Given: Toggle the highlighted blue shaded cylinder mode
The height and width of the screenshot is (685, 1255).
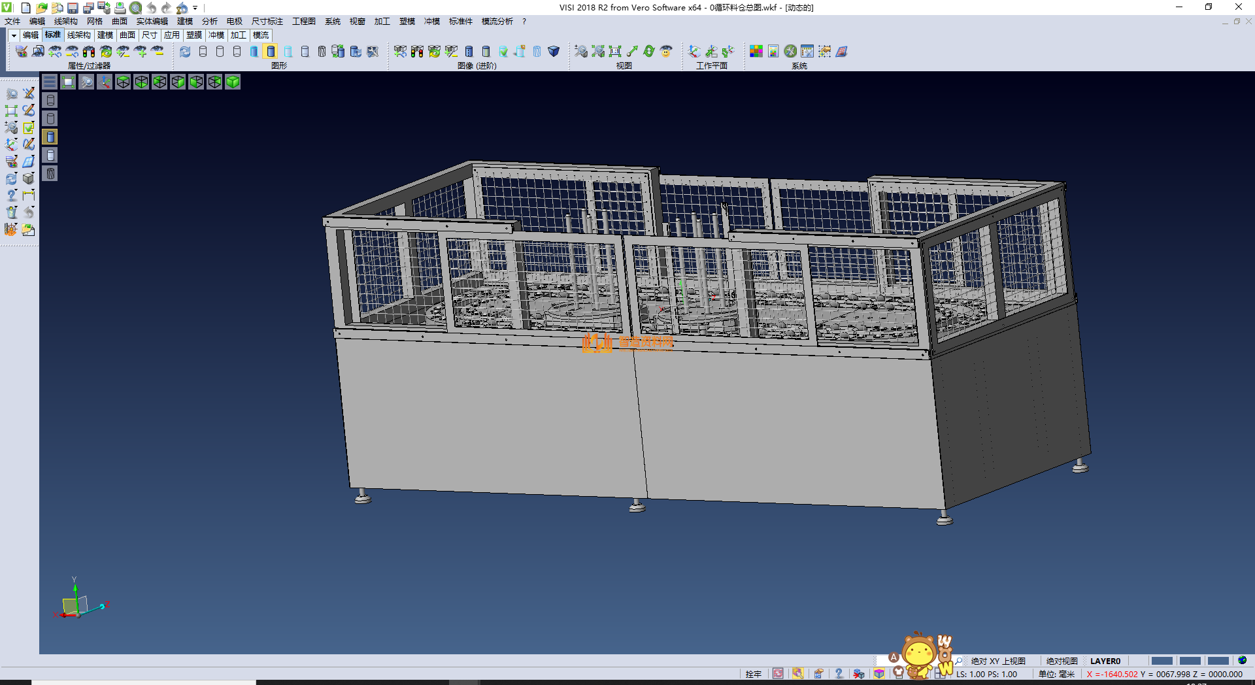Looking at the screenshot, I should coord(271,52).
